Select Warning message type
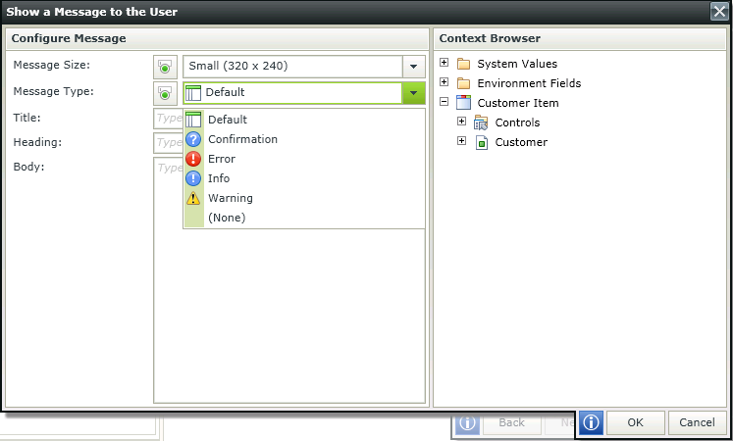Image resolution: width=733 pixels, height=441 pixels. [304, 198]
